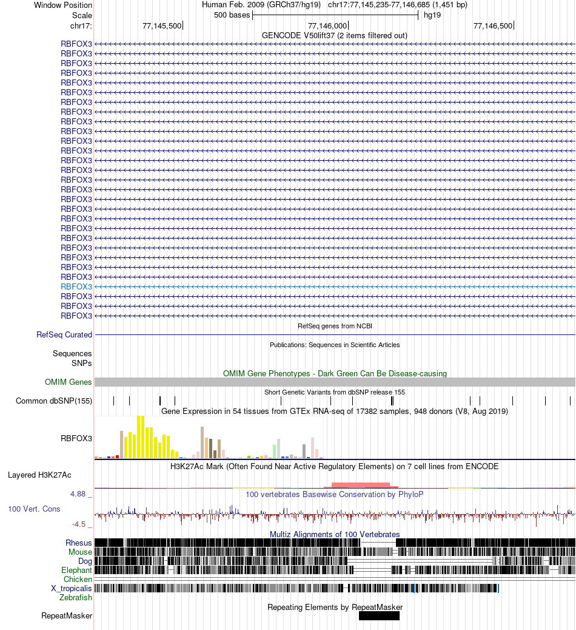The width and height of the screenshot is (576, 630).
Task: Click the RefSeq Curated transcript line
Action: click(335, 334)
